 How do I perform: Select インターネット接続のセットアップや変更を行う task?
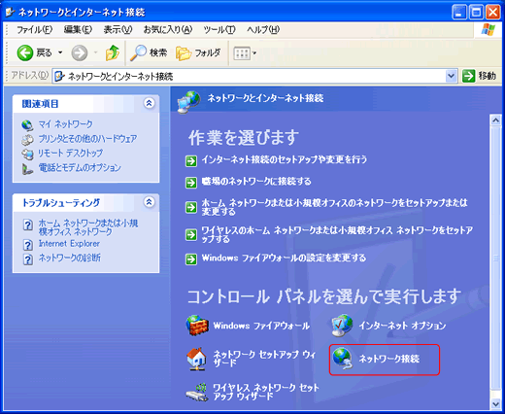[x=285, y=159]
